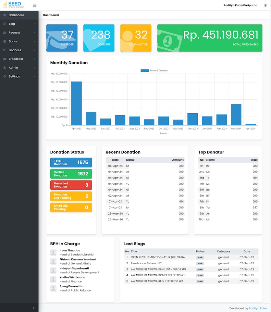Click the hamburger menu icon at top

point(34,5)
